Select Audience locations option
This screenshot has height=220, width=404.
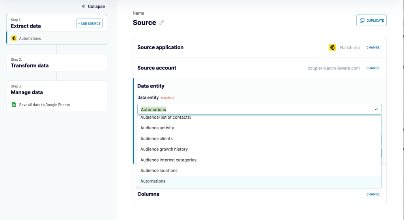(259, 171)
